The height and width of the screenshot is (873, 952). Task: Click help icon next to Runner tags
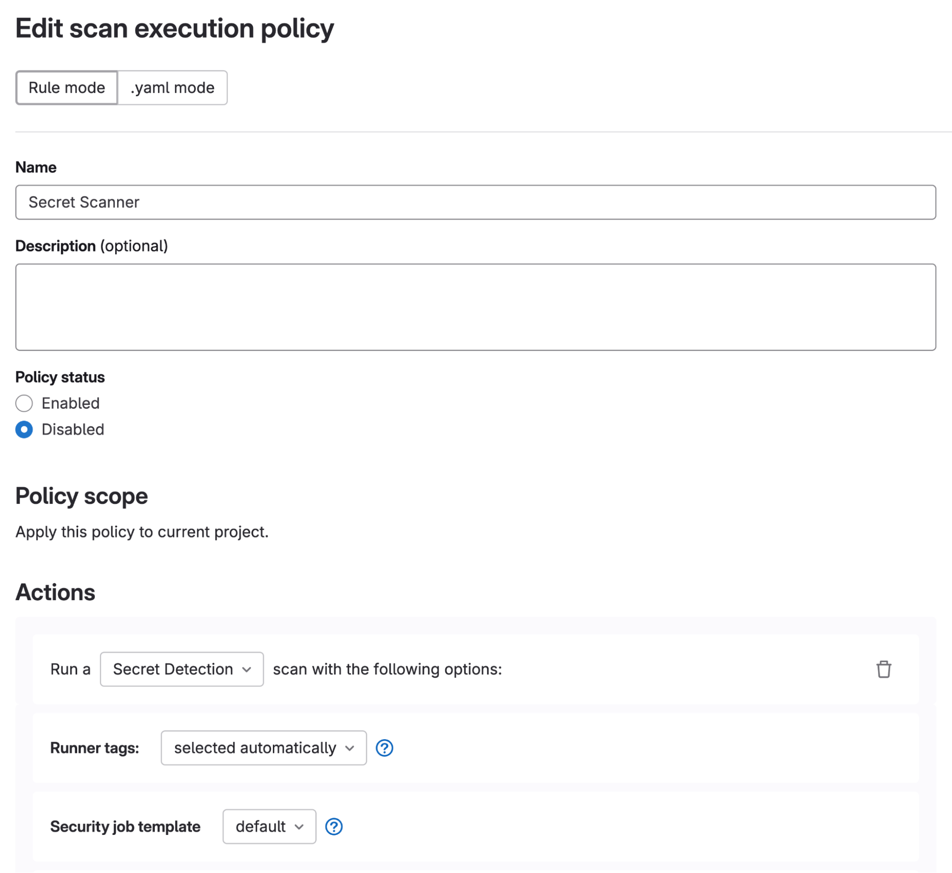(384, 748)
